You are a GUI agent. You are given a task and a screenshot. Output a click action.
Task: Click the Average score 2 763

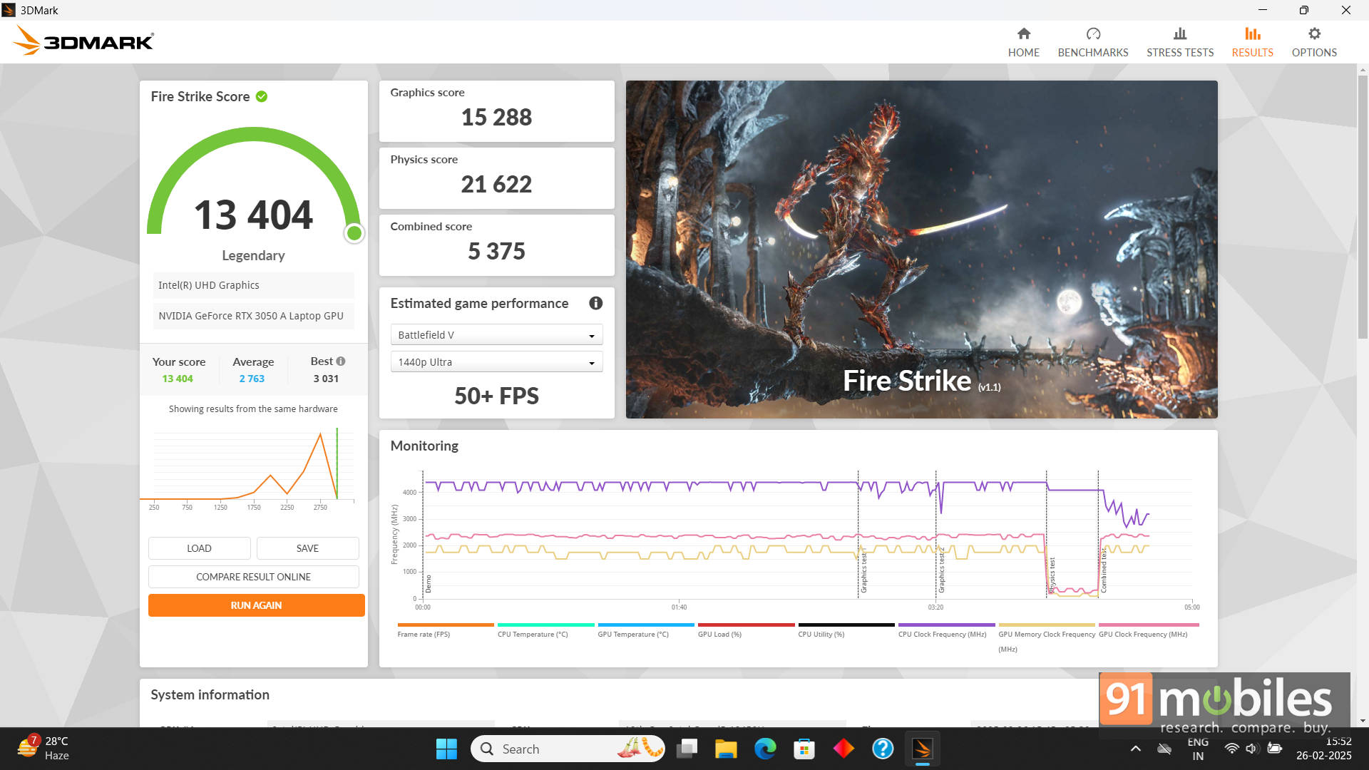(x=252, y=379)
